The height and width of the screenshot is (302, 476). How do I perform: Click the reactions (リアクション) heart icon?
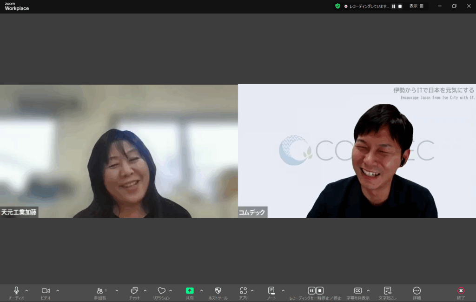point(161,290)
